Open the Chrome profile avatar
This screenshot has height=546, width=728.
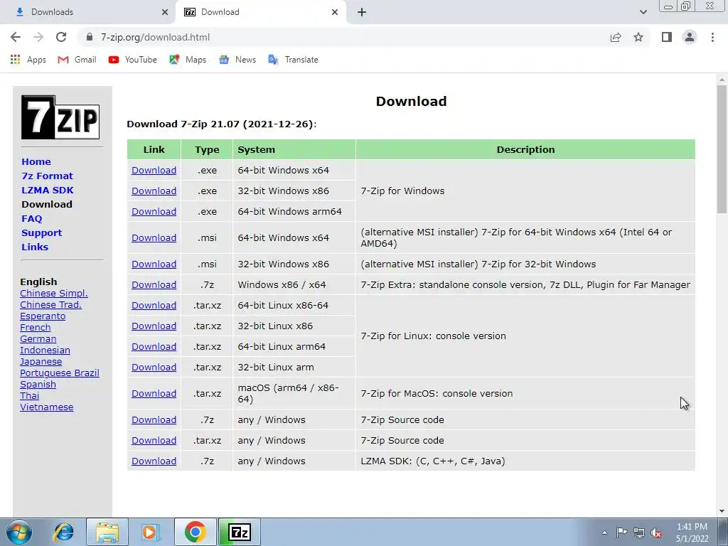pyautogui.click(x=690, y=37)
